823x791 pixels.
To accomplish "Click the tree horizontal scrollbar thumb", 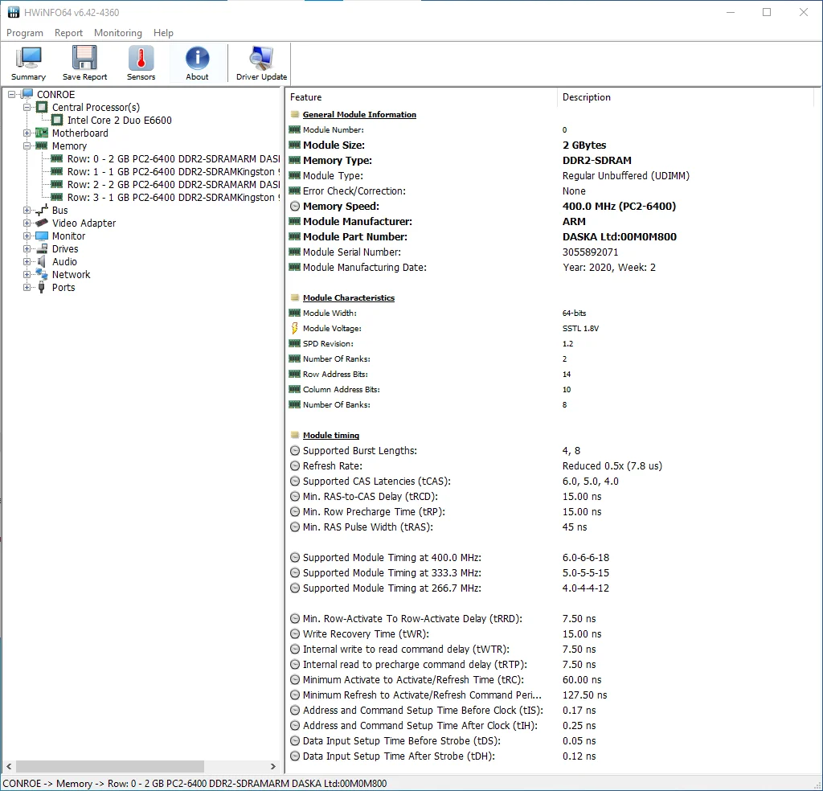I will 111,766.
